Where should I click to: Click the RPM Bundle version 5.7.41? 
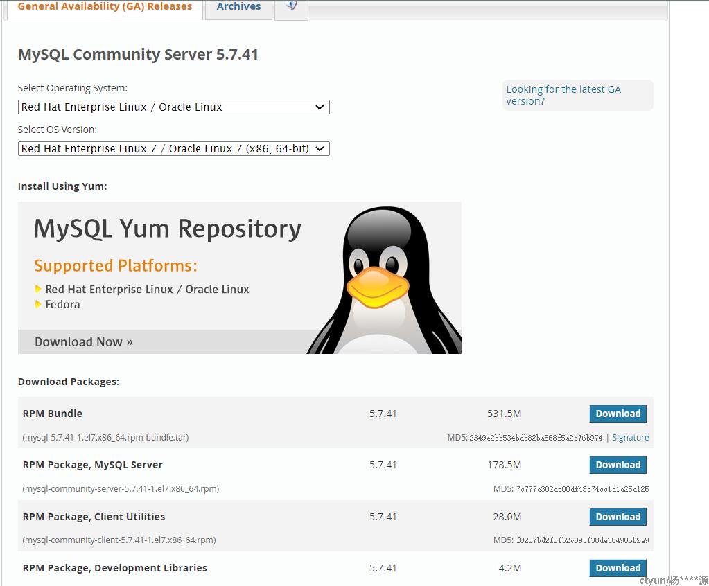[x=383, y=414]
